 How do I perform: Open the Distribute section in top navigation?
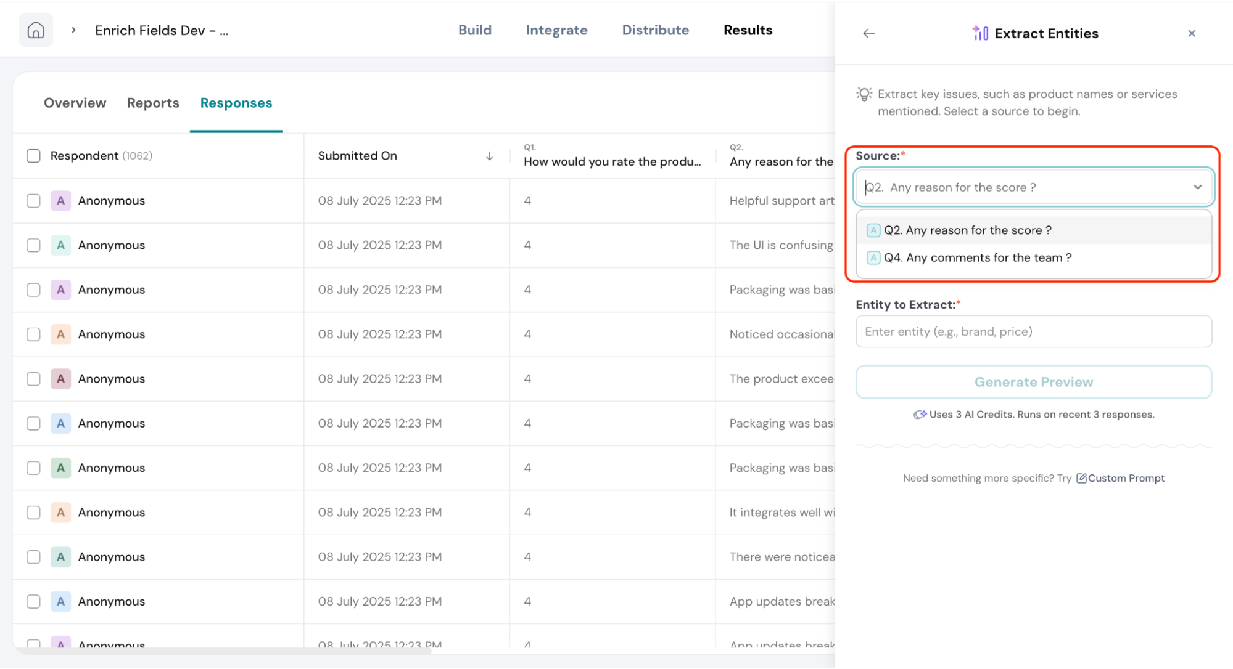pos(655,30)
